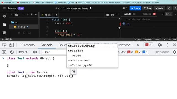Choose toLocaleString from autocomplete
Viewport: 177px width, 99px height.
[x=92, y=46]
